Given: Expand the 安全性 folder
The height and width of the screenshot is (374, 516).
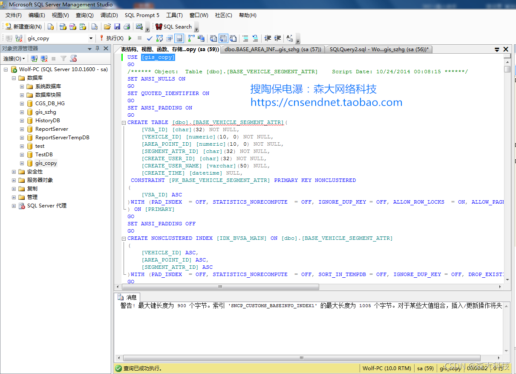Looking at the screenshot, I should click(14, 172).
